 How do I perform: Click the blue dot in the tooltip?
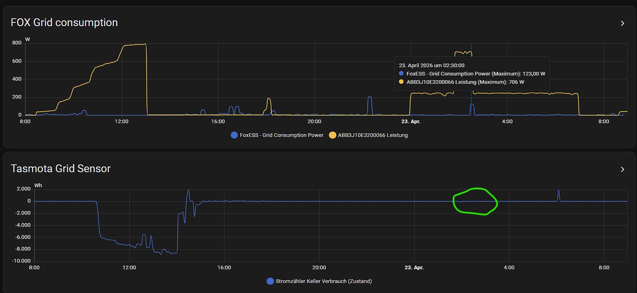point(401,73)
